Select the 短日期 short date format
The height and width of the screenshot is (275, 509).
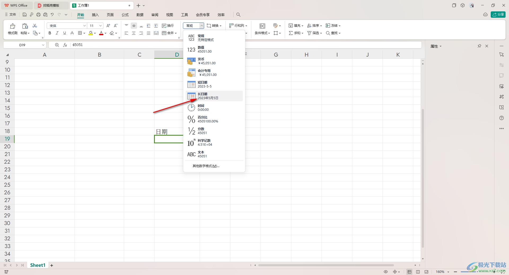coord(214,84)
